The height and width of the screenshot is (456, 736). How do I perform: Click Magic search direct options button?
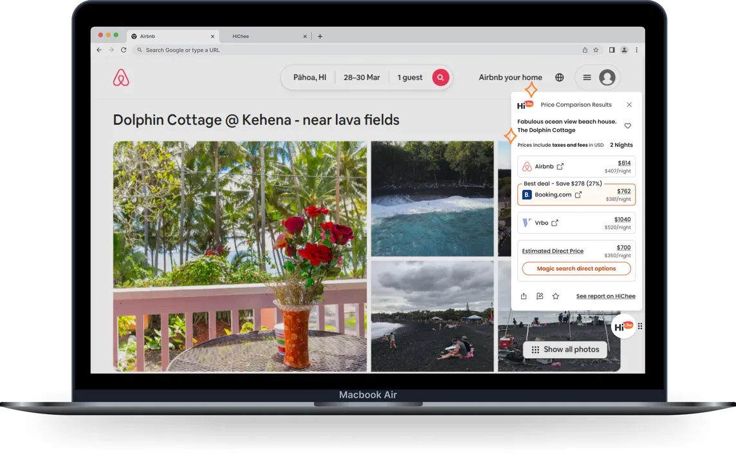pos(576,269)
